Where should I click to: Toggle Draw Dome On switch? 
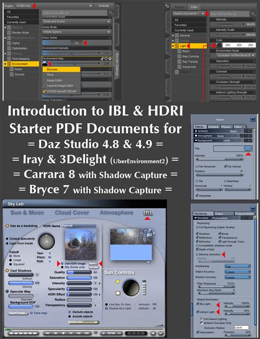coord(77,43)
